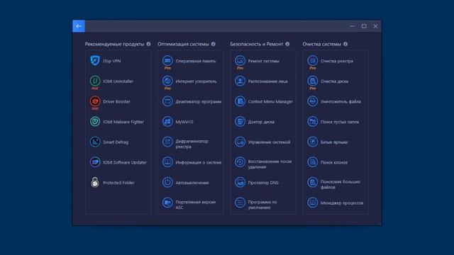Click the Smart Defrag label
Screen dimensions: 454x255
tap(116, 142)
